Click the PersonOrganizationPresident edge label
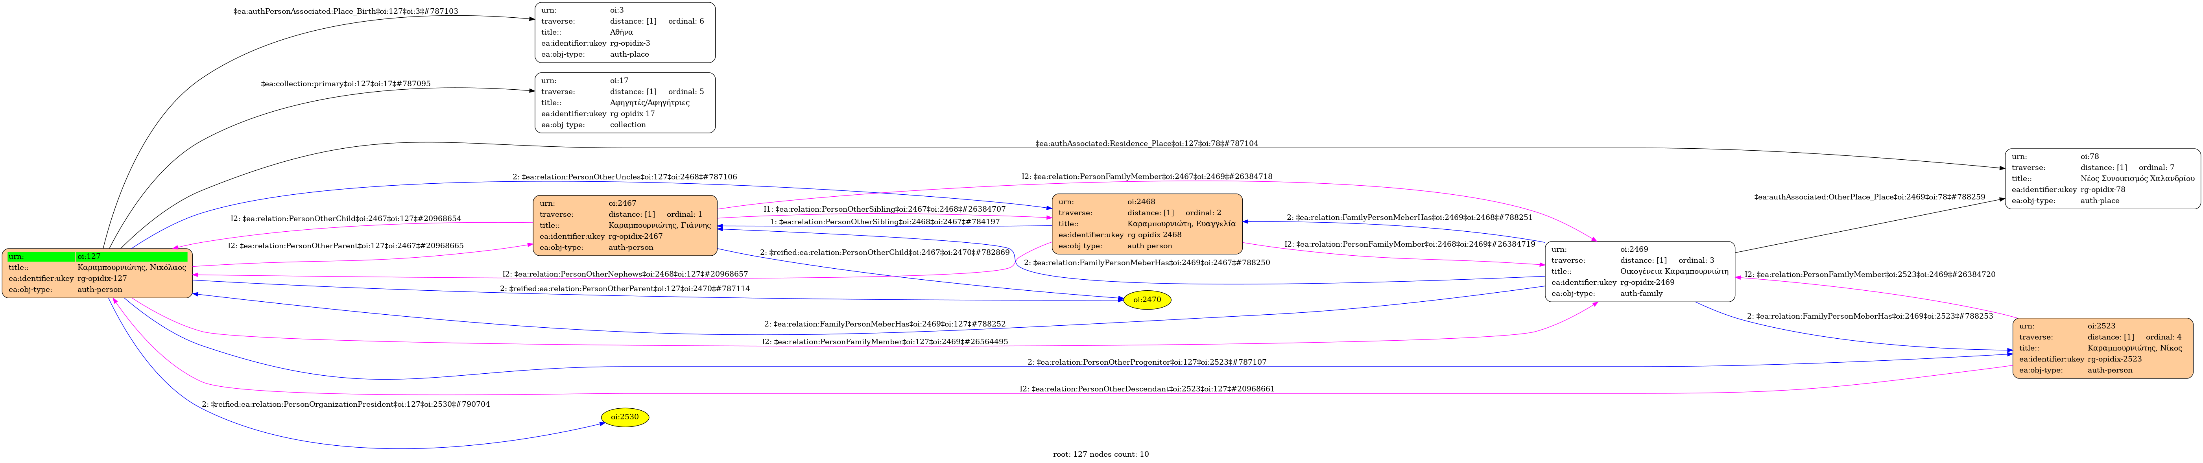Viewport: 2203px width, 463px height. coord(345,404)
